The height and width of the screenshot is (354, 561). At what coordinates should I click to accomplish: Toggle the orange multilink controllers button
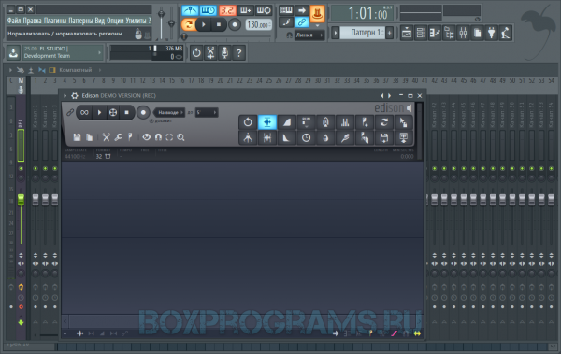click(x=317, y=13)
